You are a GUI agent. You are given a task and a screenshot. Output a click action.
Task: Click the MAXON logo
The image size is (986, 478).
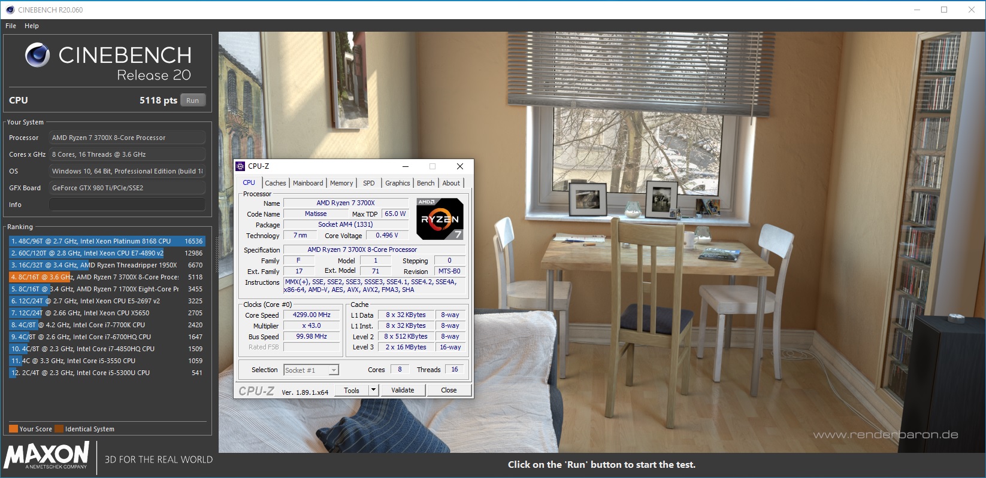[x=46, y=456]
